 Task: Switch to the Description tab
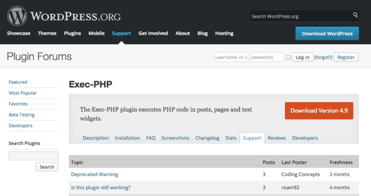[x=96, y=138]
